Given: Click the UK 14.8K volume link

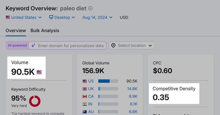Looking at the screenshot, I should [132, 89].
